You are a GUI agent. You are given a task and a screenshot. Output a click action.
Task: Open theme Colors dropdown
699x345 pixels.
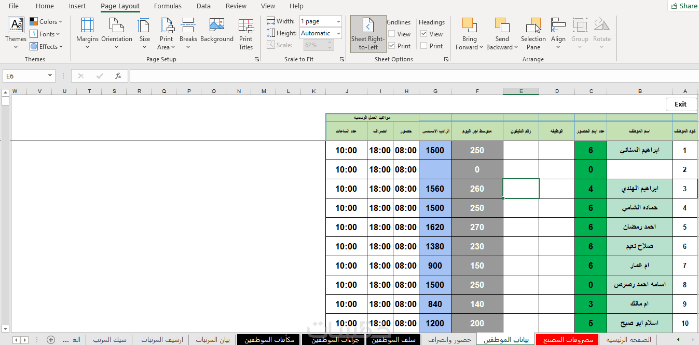46,22
